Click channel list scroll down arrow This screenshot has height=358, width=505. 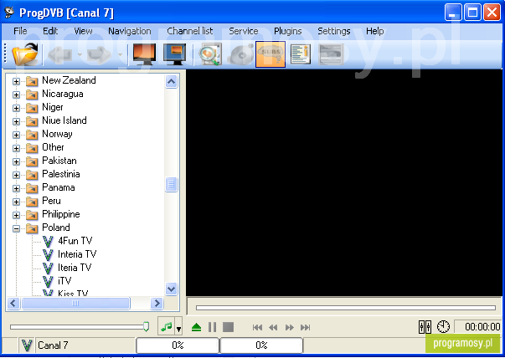point(171,289)
